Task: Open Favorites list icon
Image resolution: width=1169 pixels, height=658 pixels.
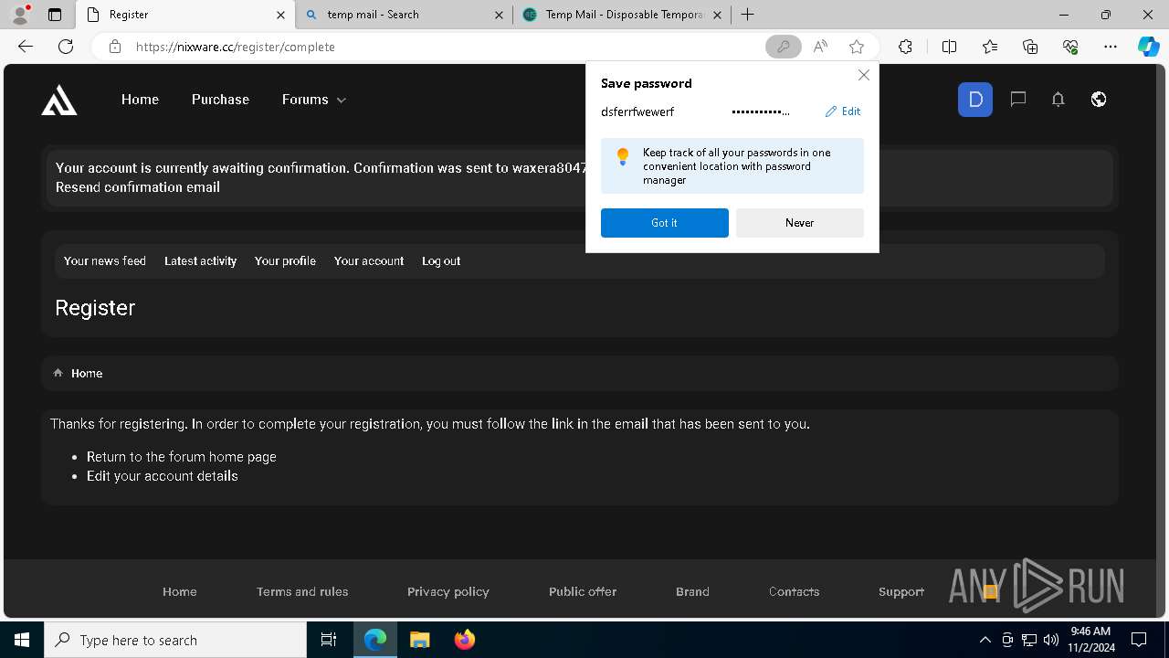Action: (x=990, y=47)
